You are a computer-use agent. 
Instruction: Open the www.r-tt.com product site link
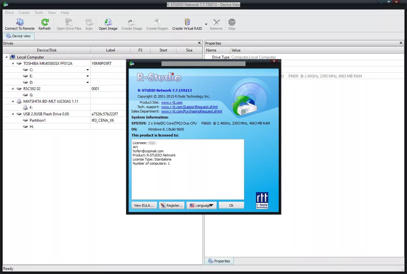(x=172, y=102)
